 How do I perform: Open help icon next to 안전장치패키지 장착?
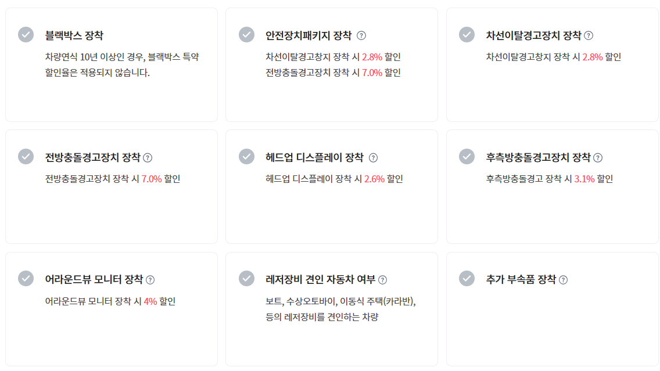click(x=361, y=36)
